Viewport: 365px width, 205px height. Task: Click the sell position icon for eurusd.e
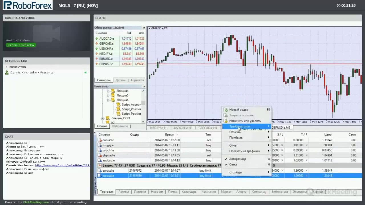tap(100, 140)
